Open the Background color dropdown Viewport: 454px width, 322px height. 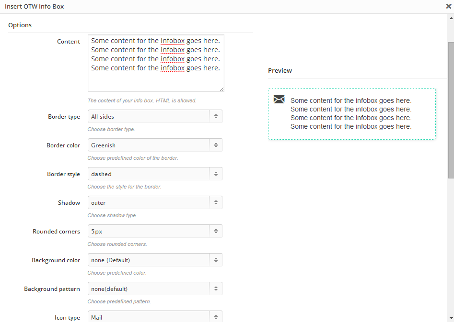155,260
